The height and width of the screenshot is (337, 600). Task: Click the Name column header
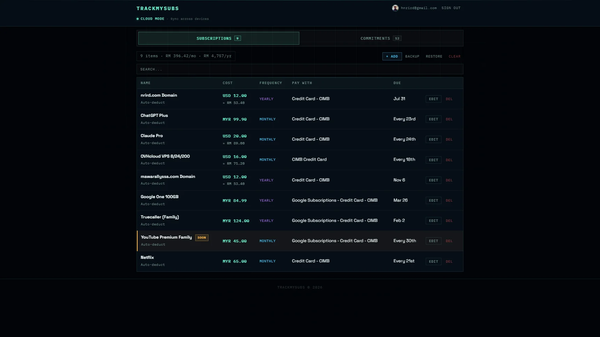point(146,83)
